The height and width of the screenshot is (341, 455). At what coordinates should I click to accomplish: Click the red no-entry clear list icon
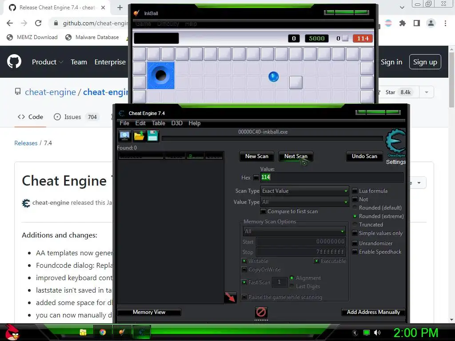point(261,312)
